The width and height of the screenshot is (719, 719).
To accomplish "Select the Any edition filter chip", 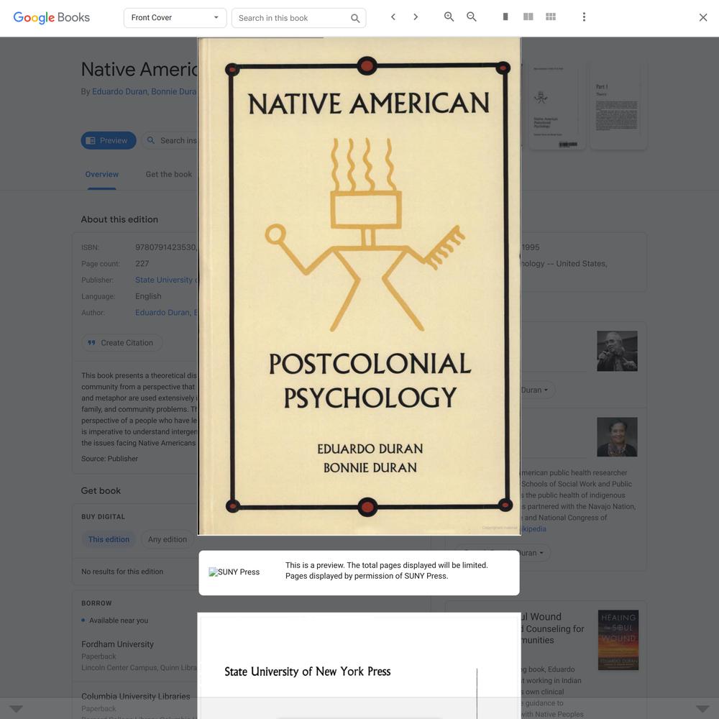I will pyautogui.click(x=168, y=539).
